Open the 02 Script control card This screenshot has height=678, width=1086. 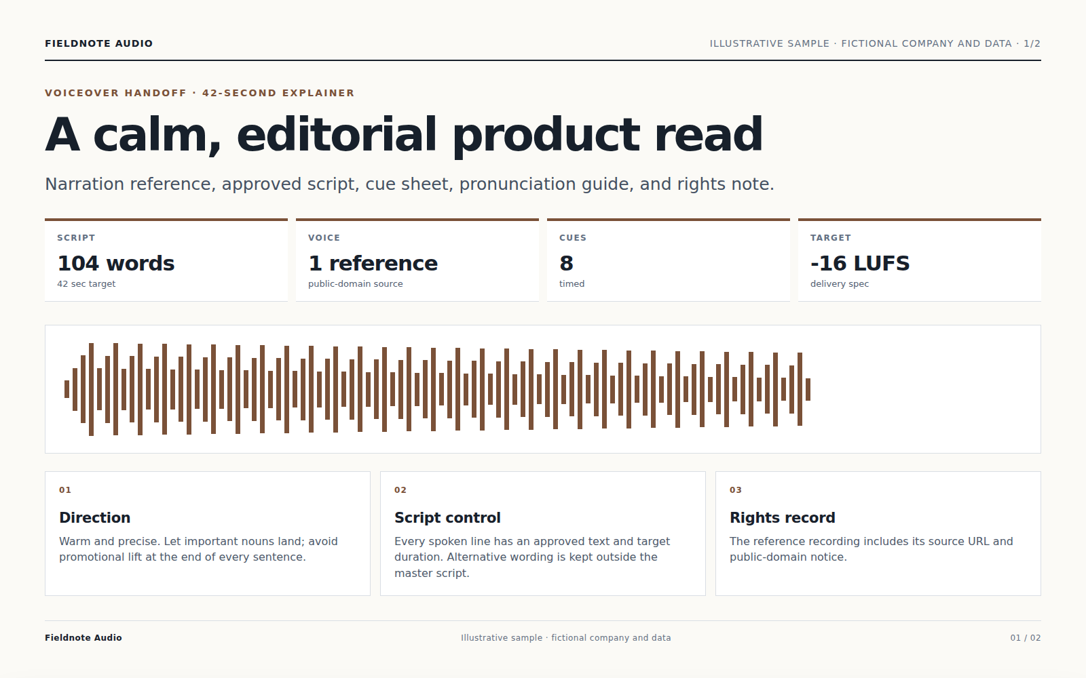pos(543,534)
